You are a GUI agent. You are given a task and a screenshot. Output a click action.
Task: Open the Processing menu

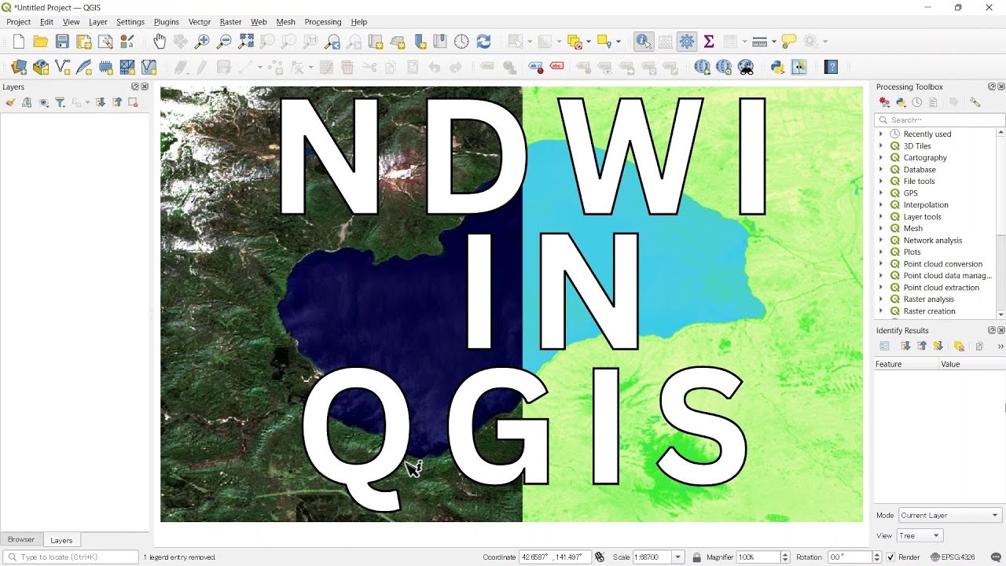pyautogui.click(x=322, y=22)
